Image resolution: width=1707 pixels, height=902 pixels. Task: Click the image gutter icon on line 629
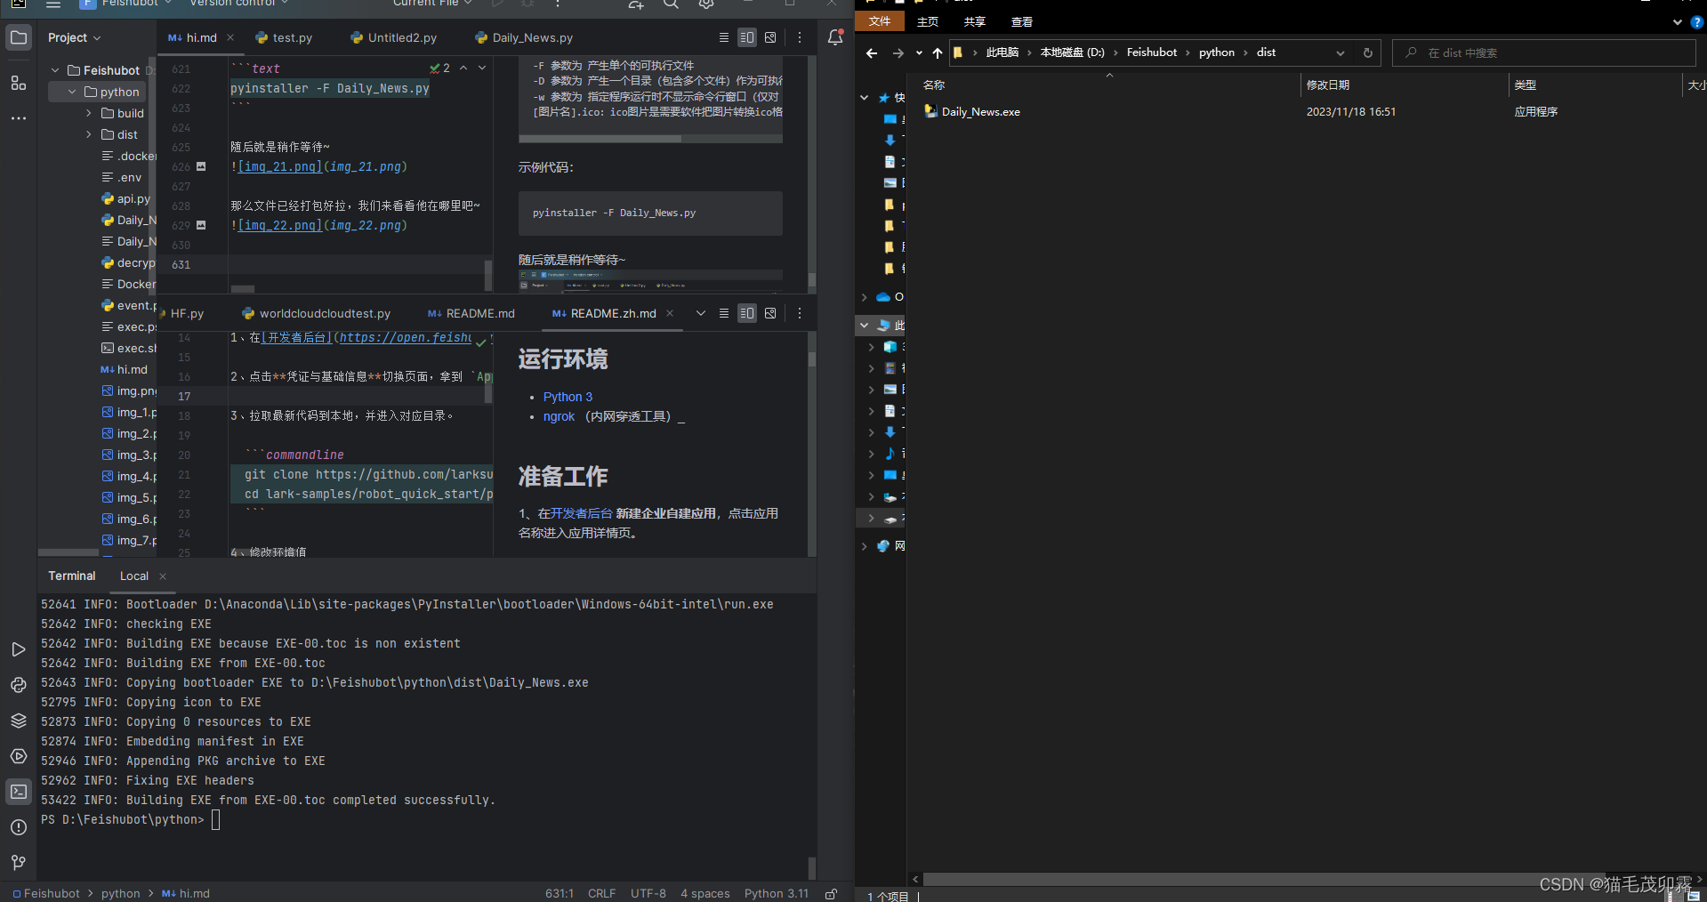pos(201,225)
